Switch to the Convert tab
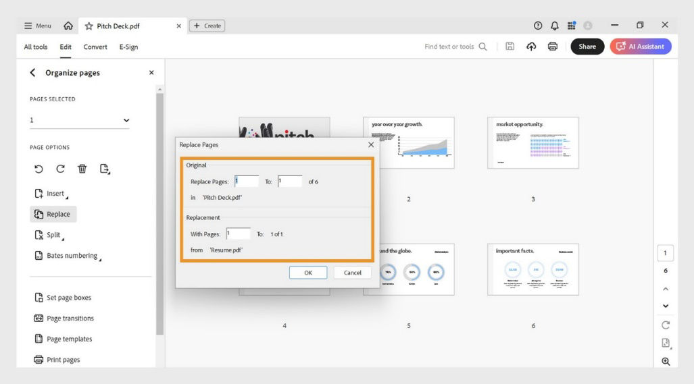 pos(95,47)
